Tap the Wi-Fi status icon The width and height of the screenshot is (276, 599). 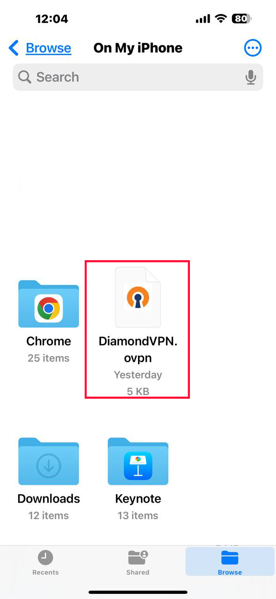[220, 19]
